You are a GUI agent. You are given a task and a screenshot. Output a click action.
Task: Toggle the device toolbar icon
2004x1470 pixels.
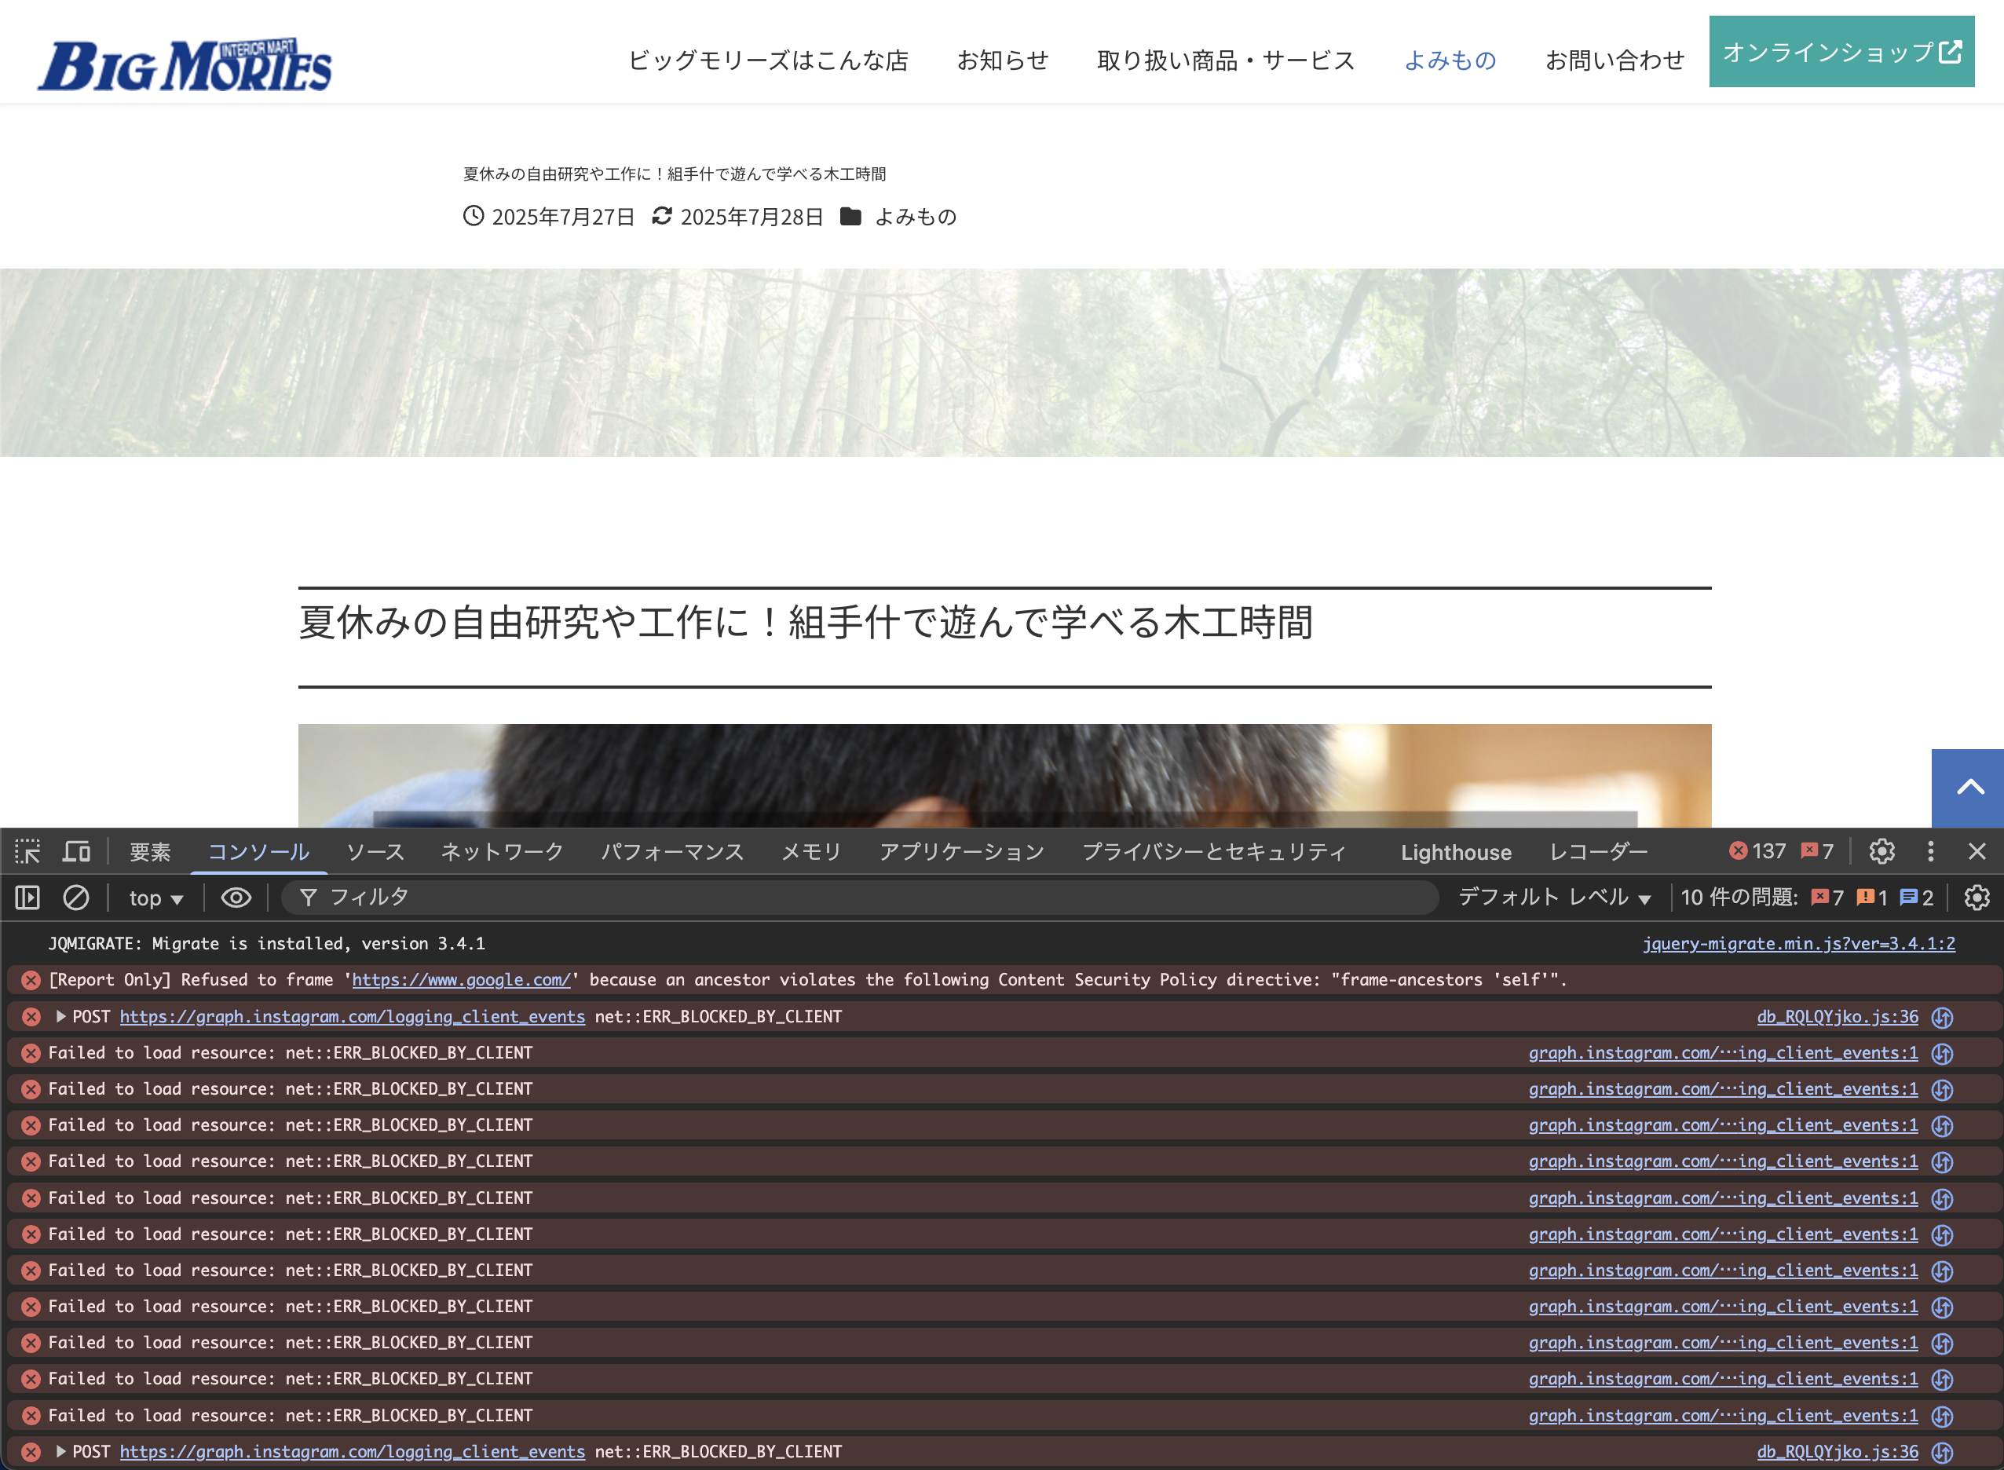click(x=76, y=851)
